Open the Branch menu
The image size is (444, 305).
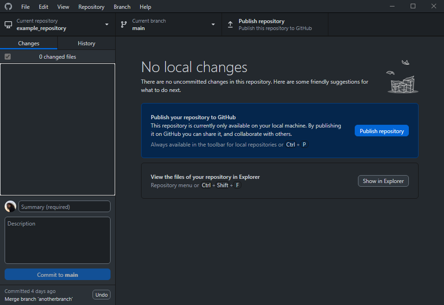click(122, 6)
